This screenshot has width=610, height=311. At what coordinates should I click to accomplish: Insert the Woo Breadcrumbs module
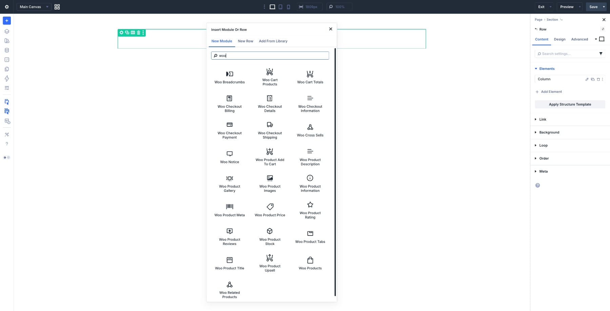pyautogui.click(x=229, y=77)
